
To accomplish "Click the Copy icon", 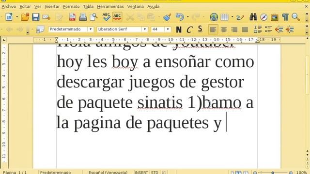I will [141, 17].
